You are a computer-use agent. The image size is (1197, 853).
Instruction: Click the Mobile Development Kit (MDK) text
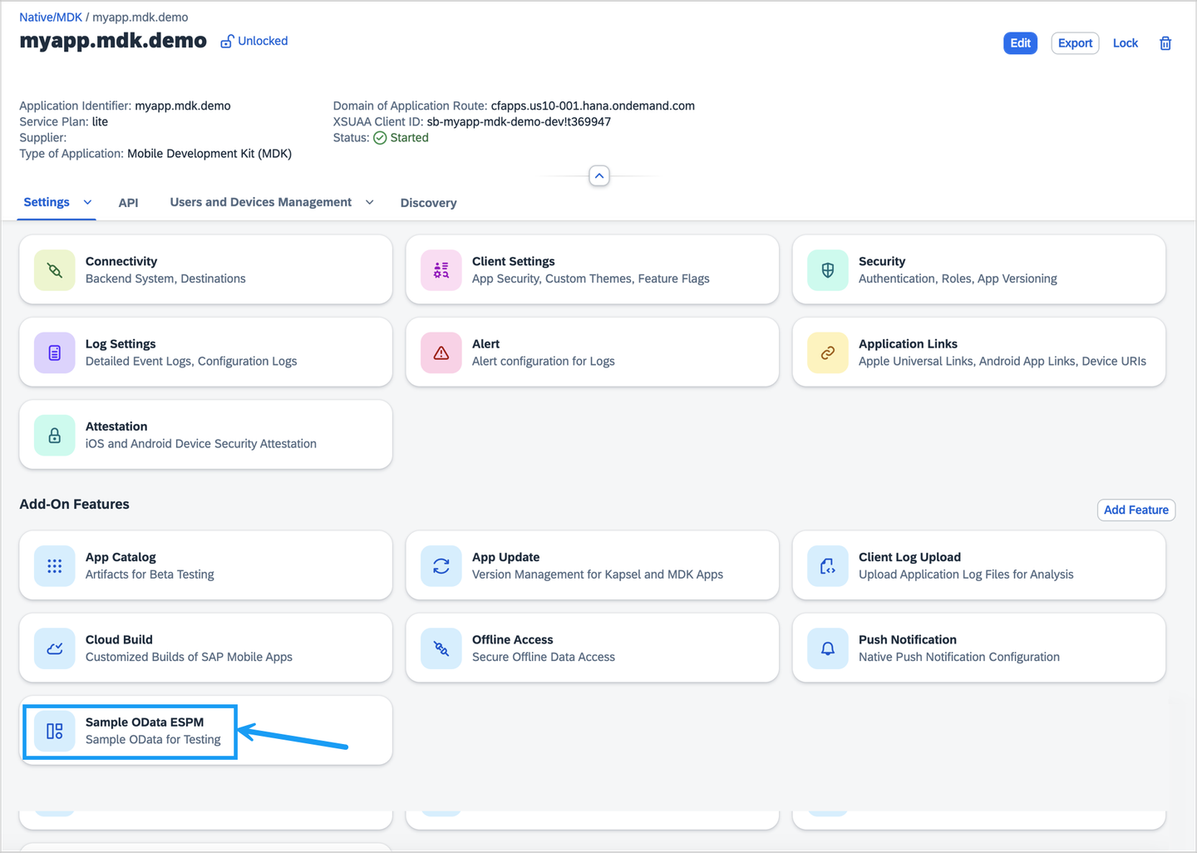[x=209, y=154]
